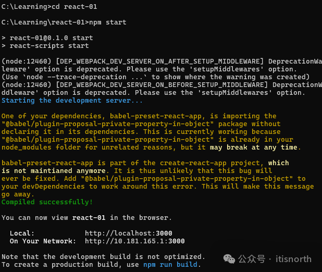Click the green 'Compiled successfully!' message

click(x=47, y=202)
